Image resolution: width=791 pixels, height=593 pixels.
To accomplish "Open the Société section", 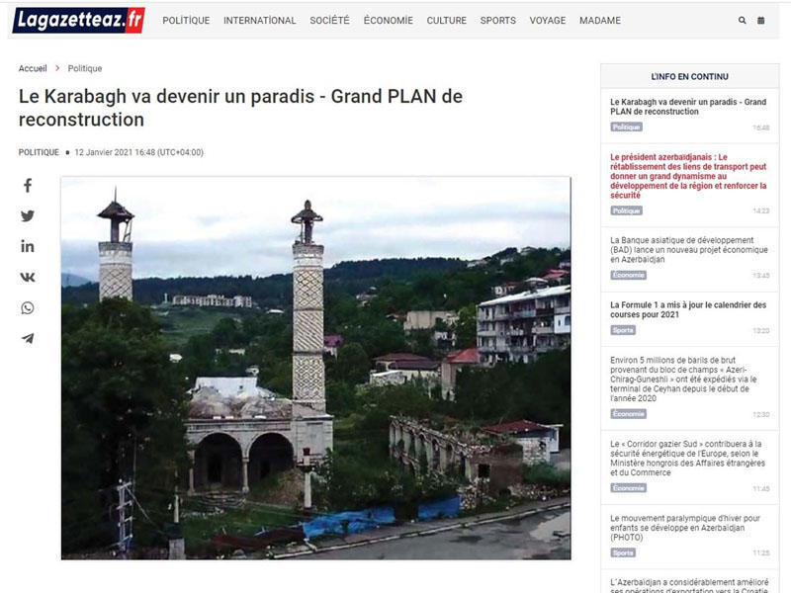I will (329, 20).
